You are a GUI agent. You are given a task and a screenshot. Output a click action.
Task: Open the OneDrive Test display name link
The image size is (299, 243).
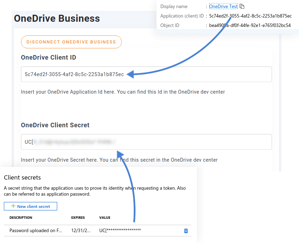pyautogui.click(x=223, y=6)
